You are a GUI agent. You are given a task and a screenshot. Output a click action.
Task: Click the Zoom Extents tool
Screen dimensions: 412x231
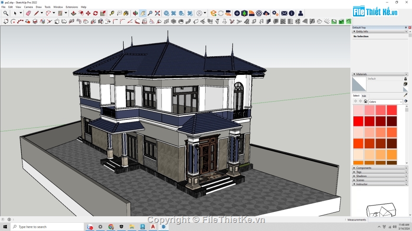(157, 13)
